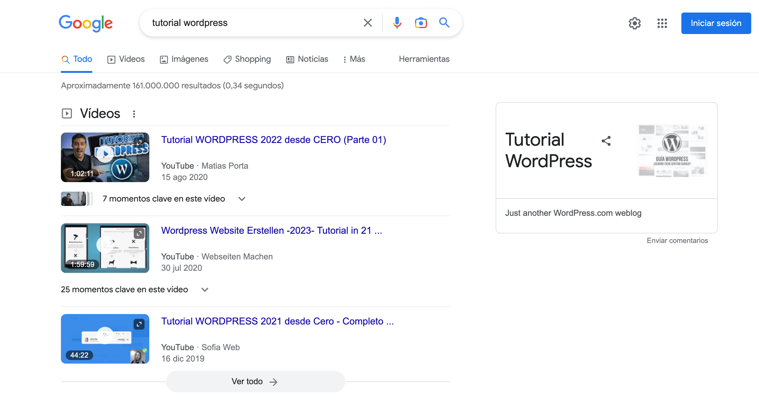Switch to the Noticias tab
Screen dimensions: 759x403
[x=307, y=59]
